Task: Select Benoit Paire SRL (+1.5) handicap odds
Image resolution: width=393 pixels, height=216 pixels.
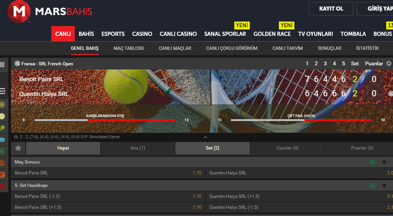Action: [108, 207]
